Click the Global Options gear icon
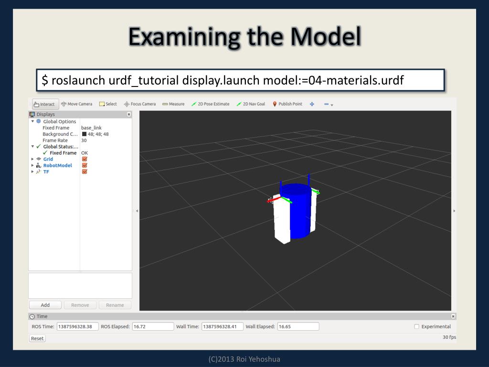Image resolution: width=489 pixels, height=367 pixels. 39,121
